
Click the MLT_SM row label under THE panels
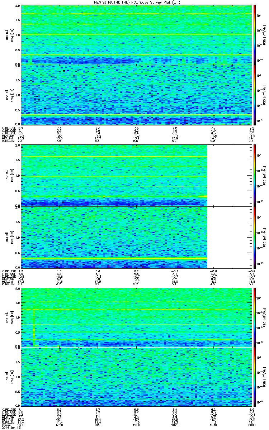click(x=8, y=419)
